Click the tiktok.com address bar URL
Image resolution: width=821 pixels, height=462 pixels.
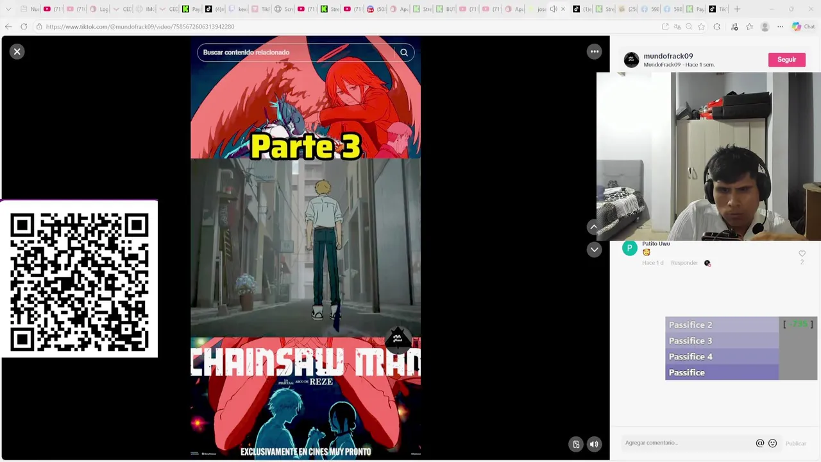point(140,27)
